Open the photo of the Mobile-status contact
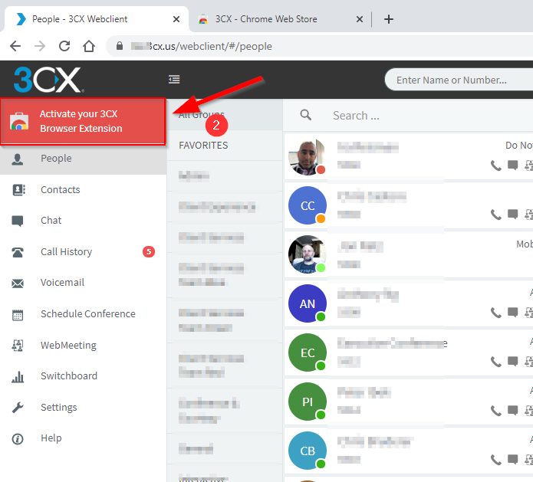 click(308, 254)
